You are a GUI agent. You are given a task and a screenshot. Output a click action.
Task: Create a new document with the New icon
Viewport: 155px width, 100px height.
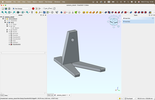click(3, 9)
